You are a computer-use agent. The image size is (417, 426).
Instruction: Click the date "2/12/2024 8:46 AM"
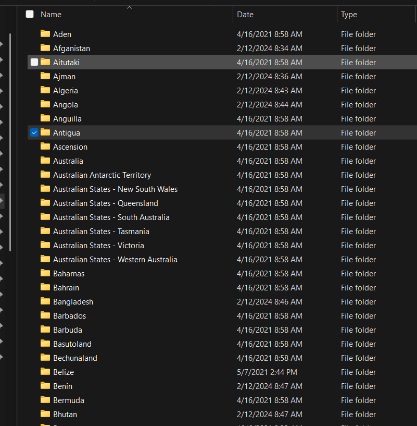[x=269, y=302]
